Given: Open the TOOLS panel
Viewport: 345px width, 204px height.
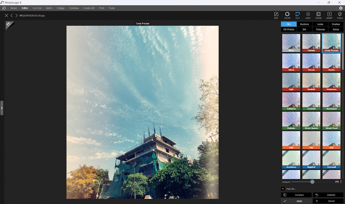Looking at the screenshot, I should (x=340, y=15).
